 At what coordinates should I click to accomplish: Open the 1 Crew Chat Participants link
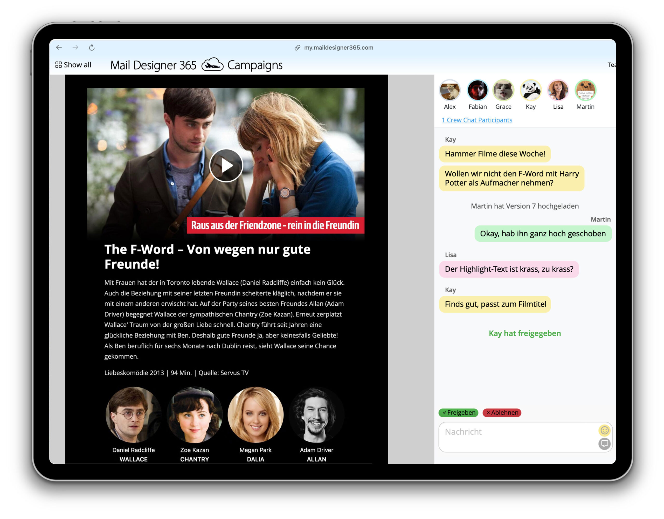click(477, 120)
